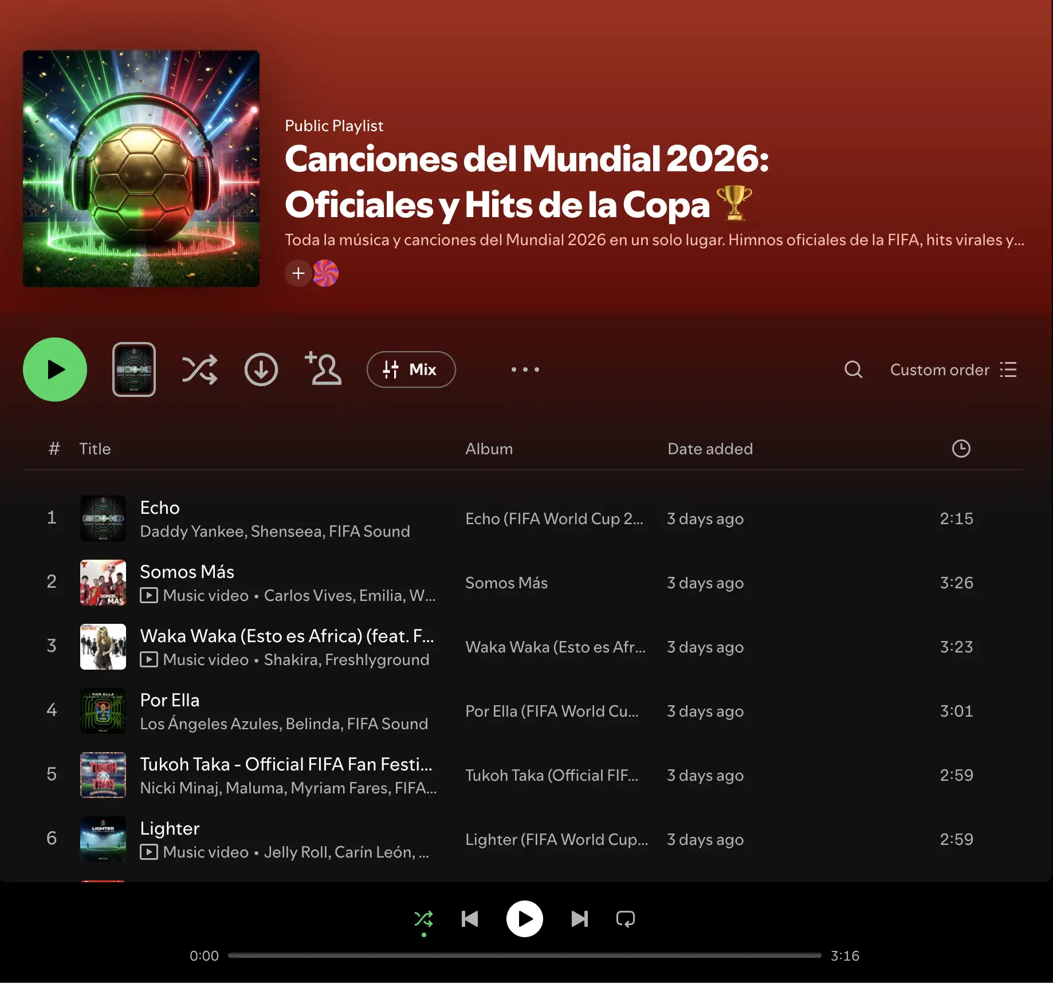Click the white Play button in the player
The height and width of the screenshot is (983, 1053).
tap(525, 919)
